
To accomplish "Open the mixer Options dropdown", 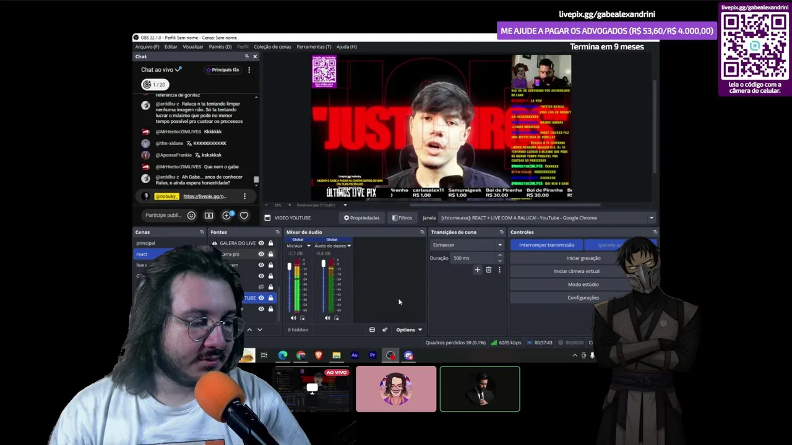I will click(409, 329).
